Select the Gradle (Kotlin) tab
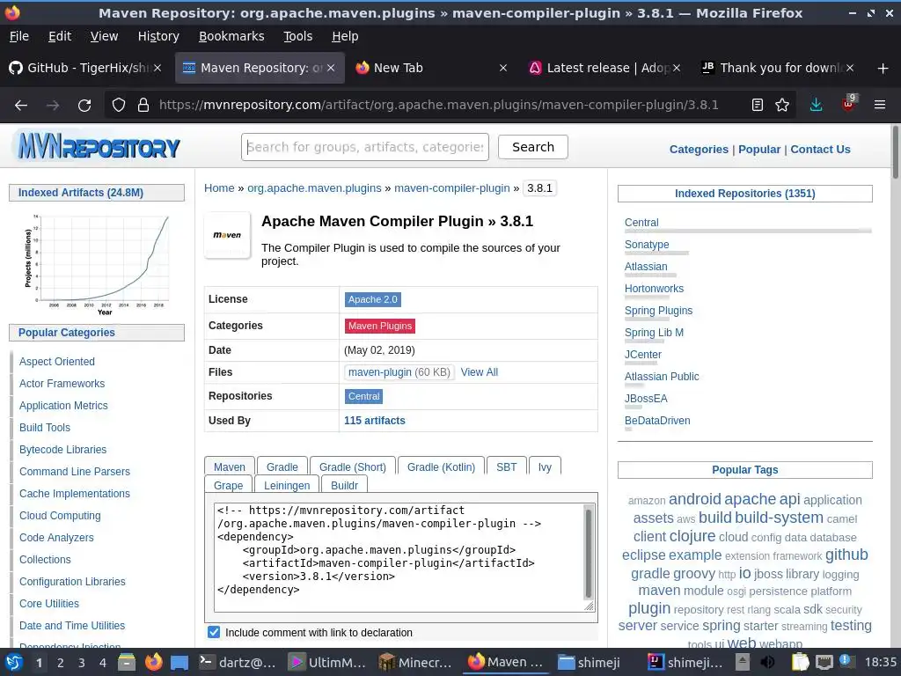Viewport: 901px width, 676px height. [442, 467]
